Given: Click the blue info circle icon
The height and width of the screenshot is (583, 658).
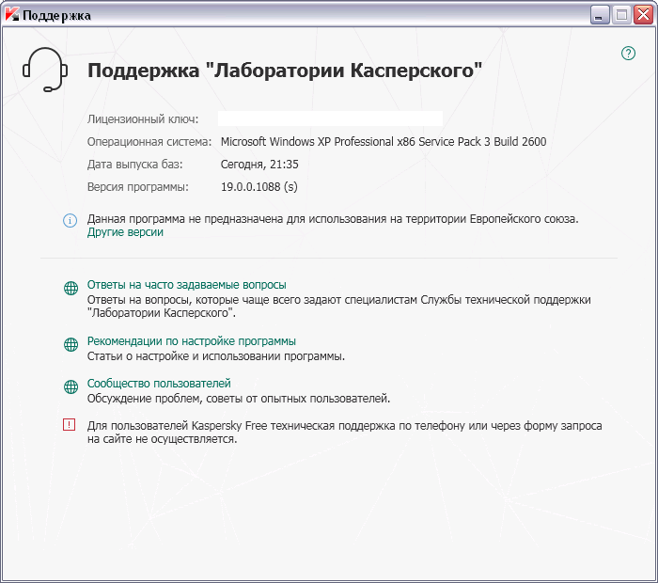Looking at the screenshot, I should tap(70, 220).
